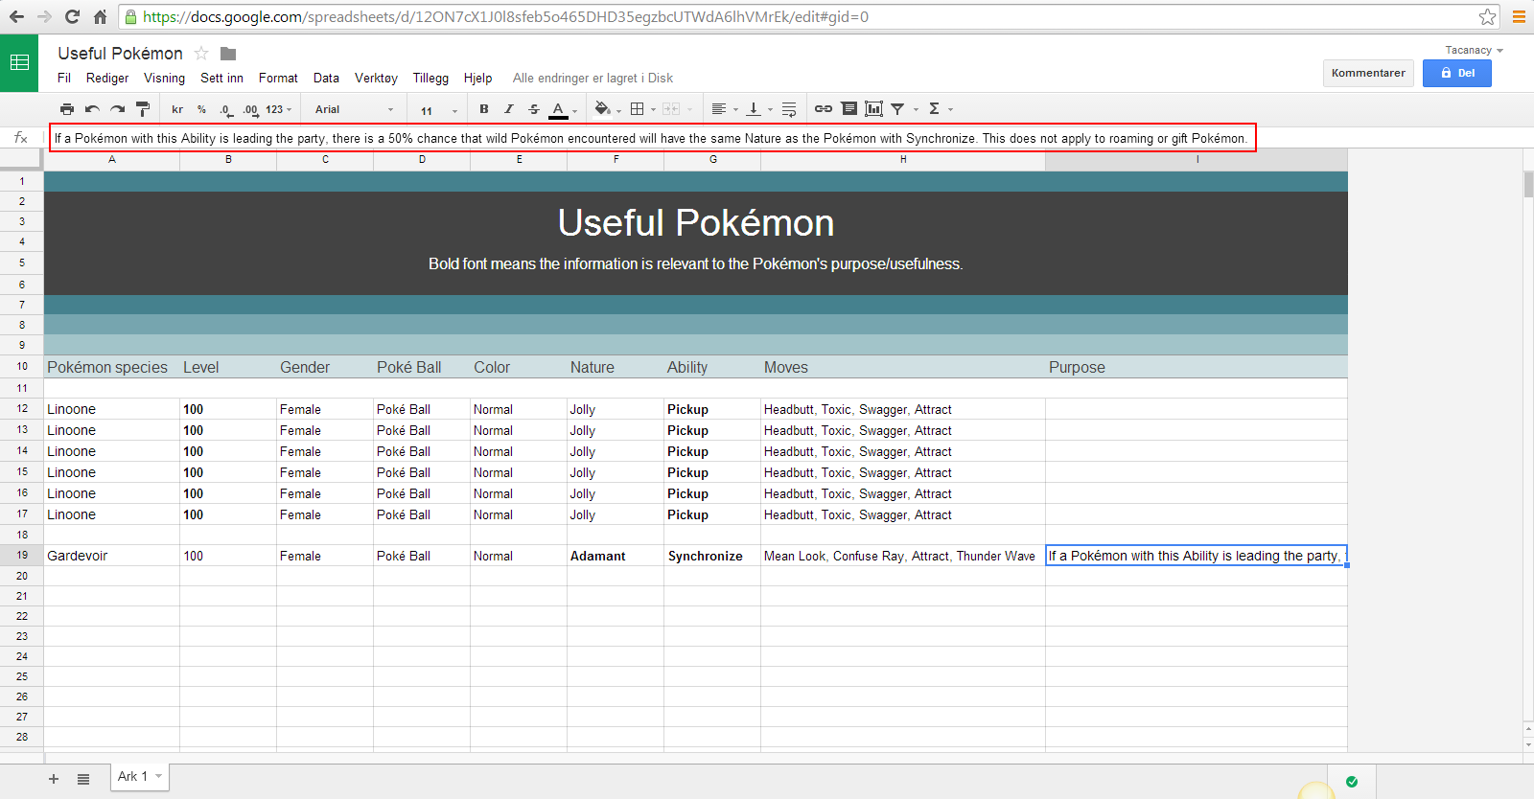Open the Verktøy menu
Viewport: 1534px width, 799px height.
(x=376, y=78)
